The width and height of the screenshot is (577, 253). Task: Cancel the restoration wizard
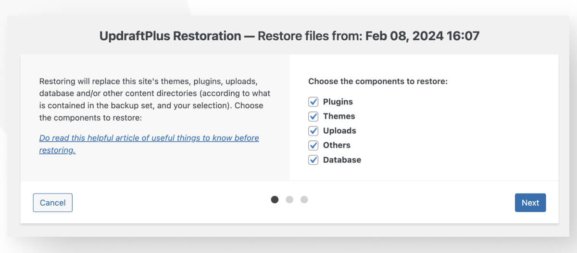point(52,203)
